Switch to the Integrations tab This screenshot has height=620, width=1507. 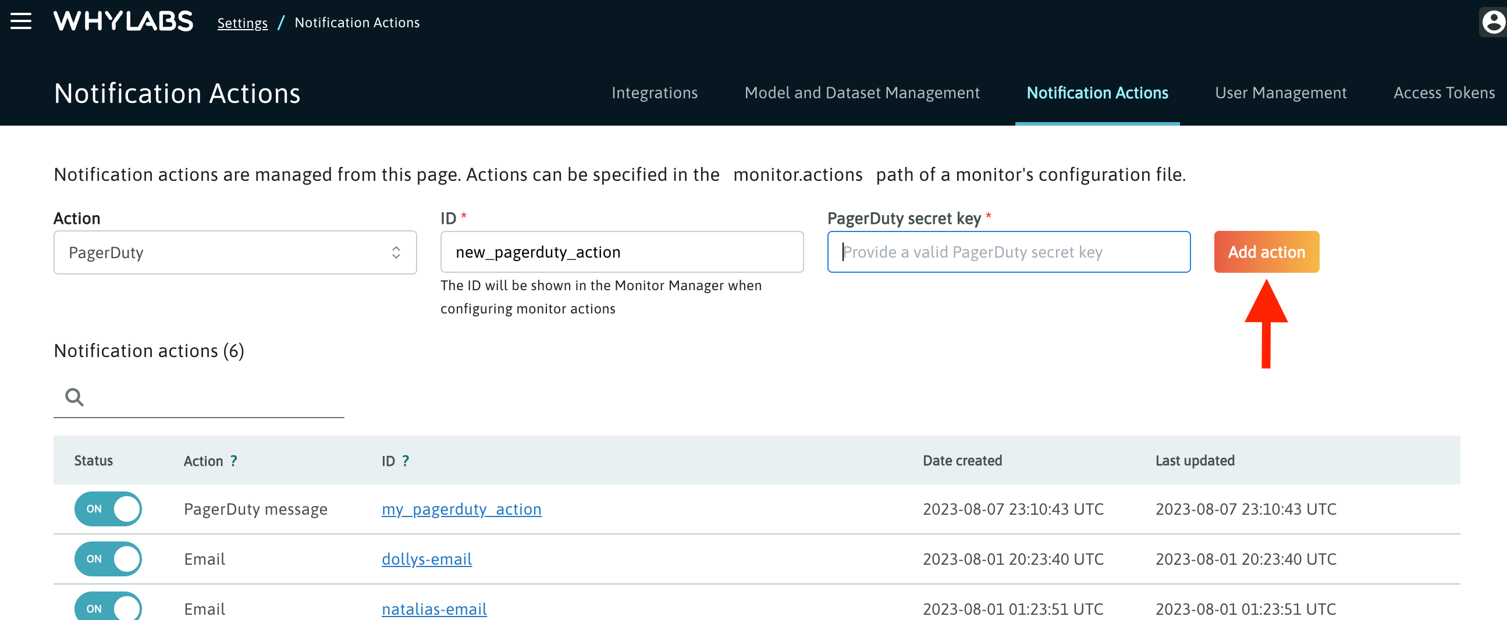click(x=654, y=92)
